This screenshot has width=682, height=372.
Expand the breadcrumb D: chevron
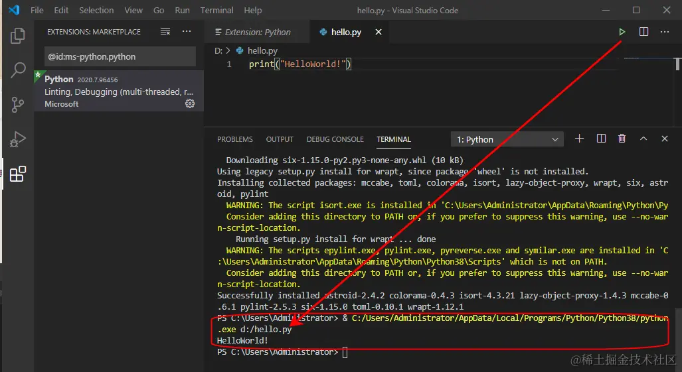tap(228, 51)
